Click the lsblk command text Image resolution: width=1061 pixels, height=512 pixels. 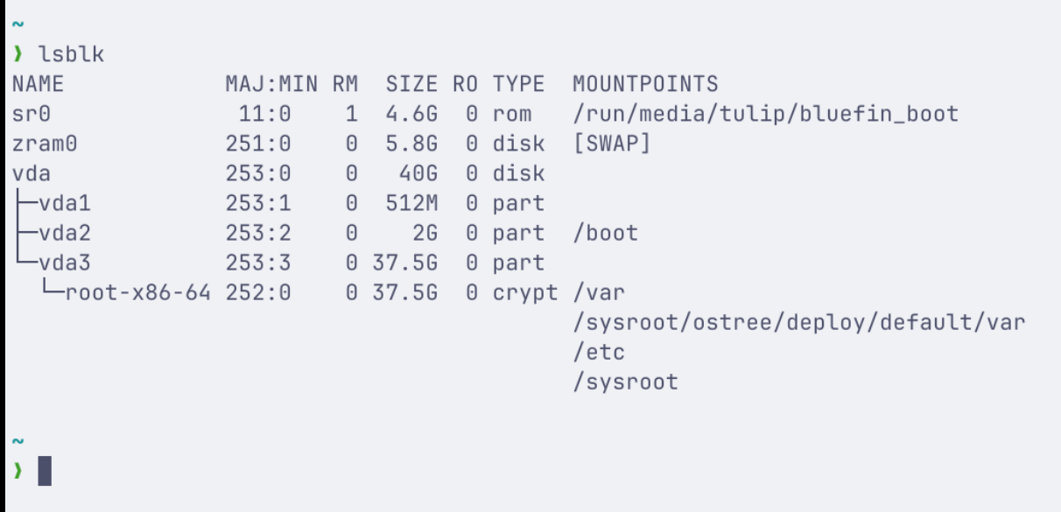[72, 54]
